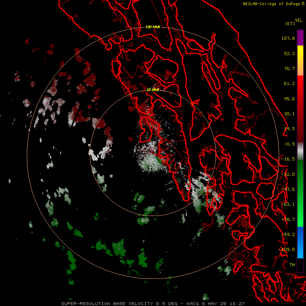Click the 45.6 legend value
Screen dimensions: 306x306
(289, 99)
